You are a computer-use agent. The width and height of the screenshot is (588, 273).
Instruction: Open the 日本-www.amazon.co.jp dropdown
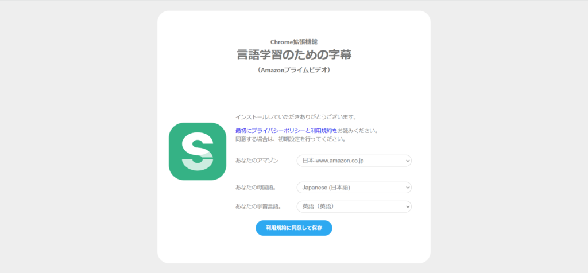(x=354, y=161)
